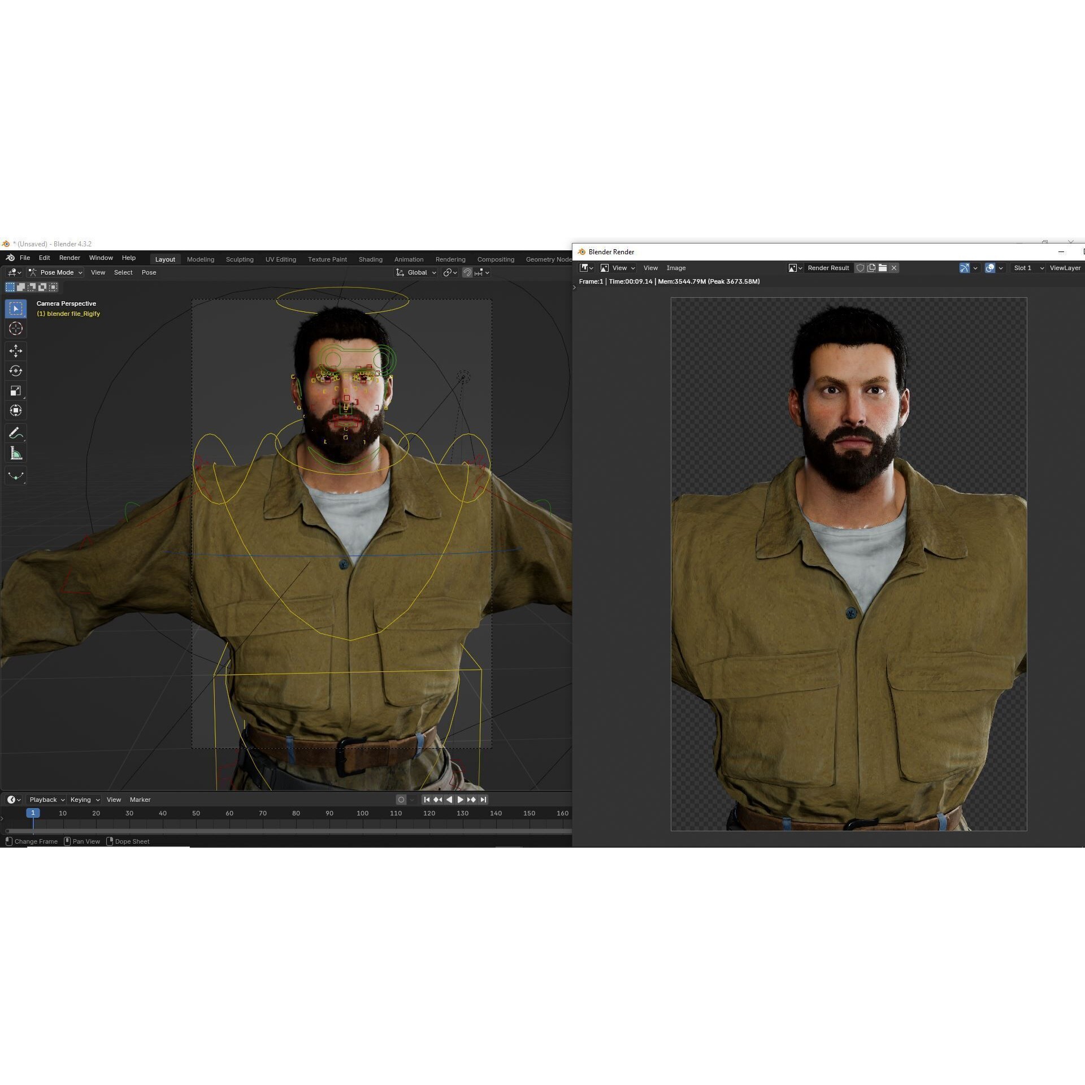Viewport: 1085px width, 1085px height.
Task: Open the timeline editor type dropdown
Action: point(14,800)
